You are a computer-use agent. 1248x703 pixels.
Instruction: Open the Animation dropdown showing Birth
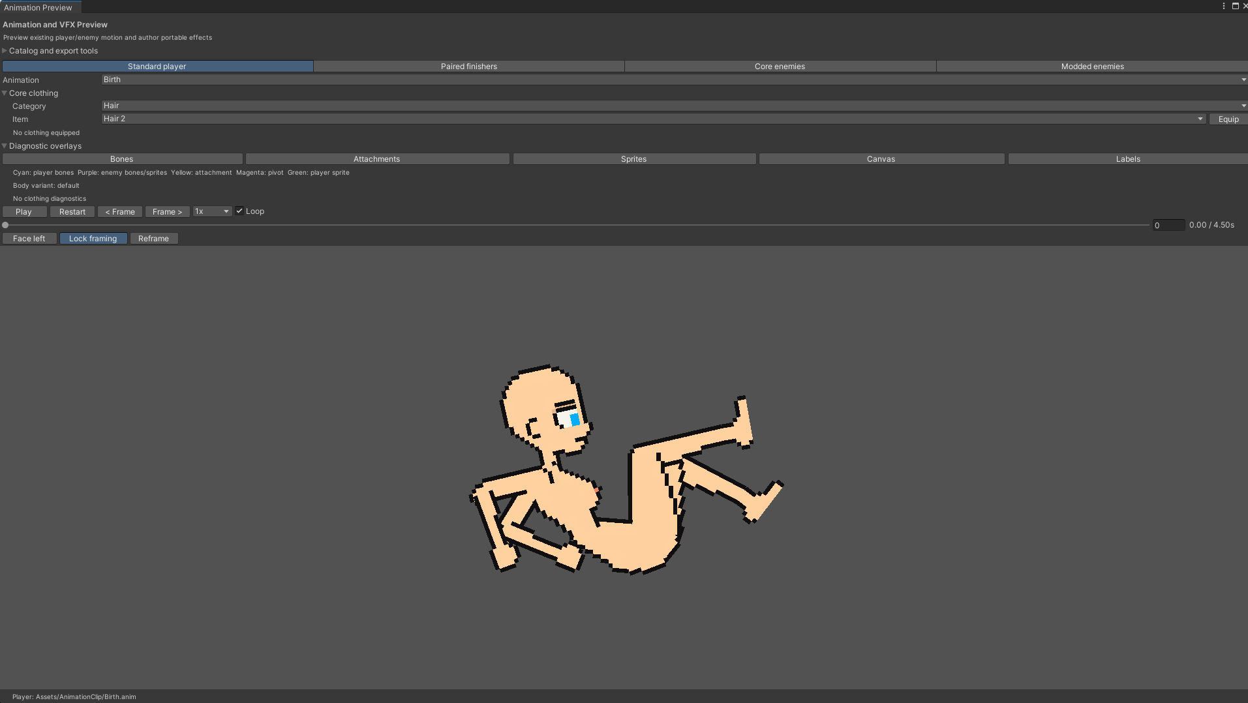coord(674,80)
